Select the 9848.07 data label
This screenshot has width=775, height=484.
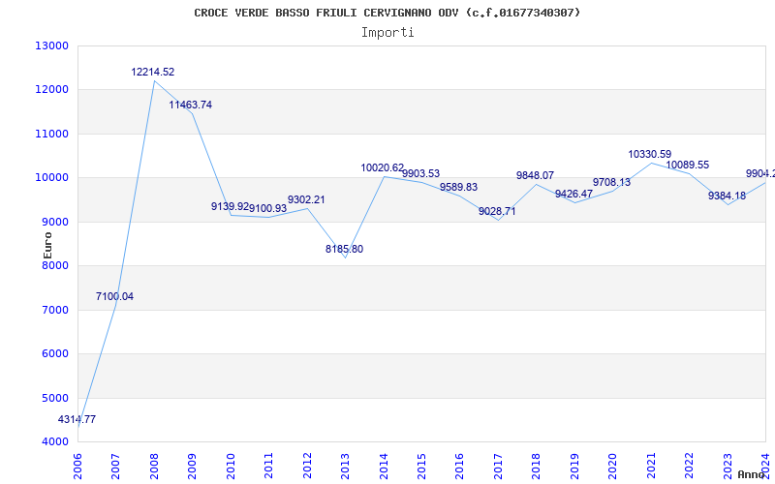click(x=536, y=175)
